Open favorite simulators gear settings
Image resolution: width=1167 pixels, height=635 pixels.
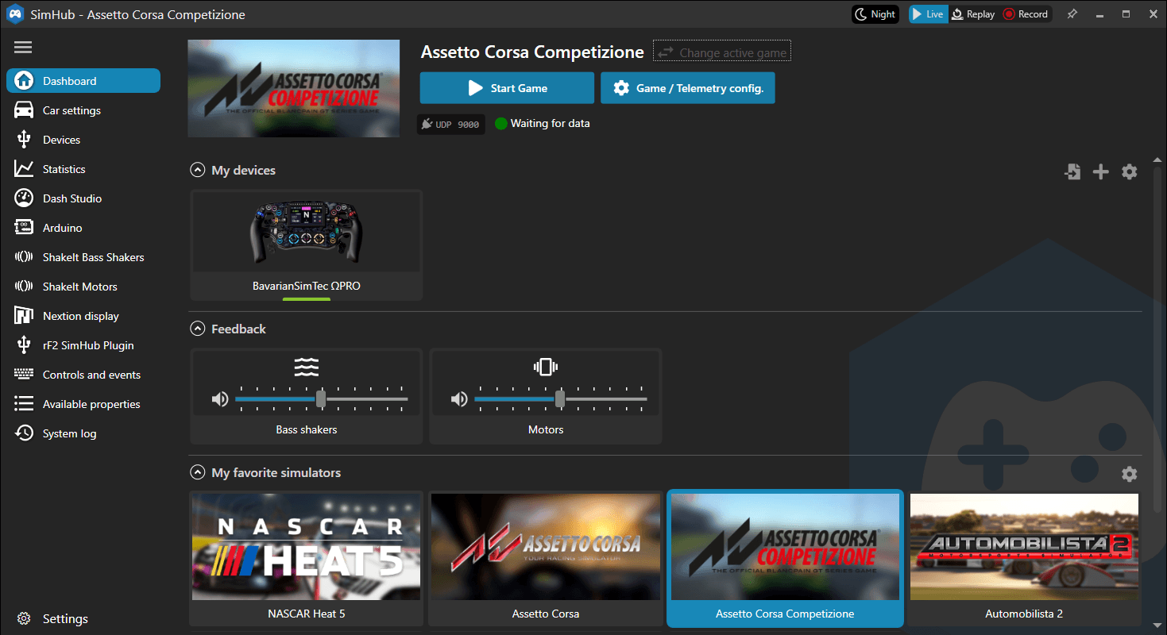[x=1129, y=474]
